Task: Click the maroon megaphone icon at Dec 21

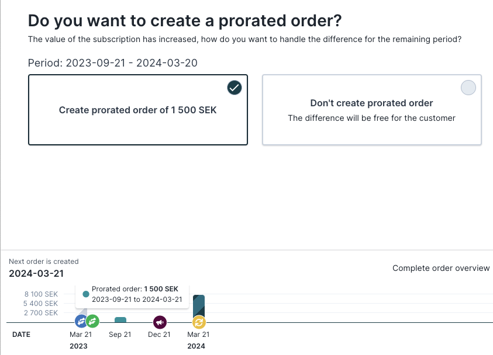Action: click(x=160, y=322)
